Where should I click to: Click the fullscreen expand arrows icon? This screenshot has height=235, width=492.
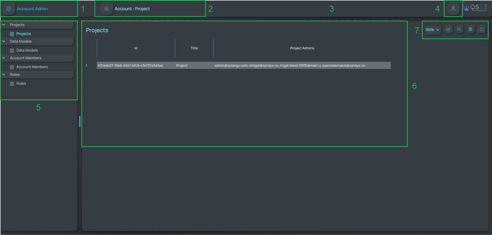pyautogui.click(x=481, y=29)
